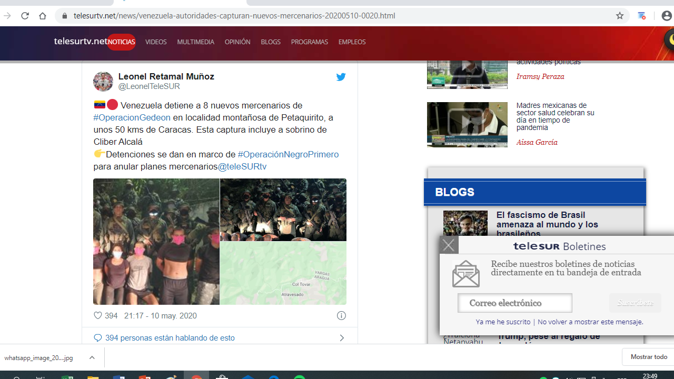Open '394 personas están hablando de esto'

(x=170, y=338)
